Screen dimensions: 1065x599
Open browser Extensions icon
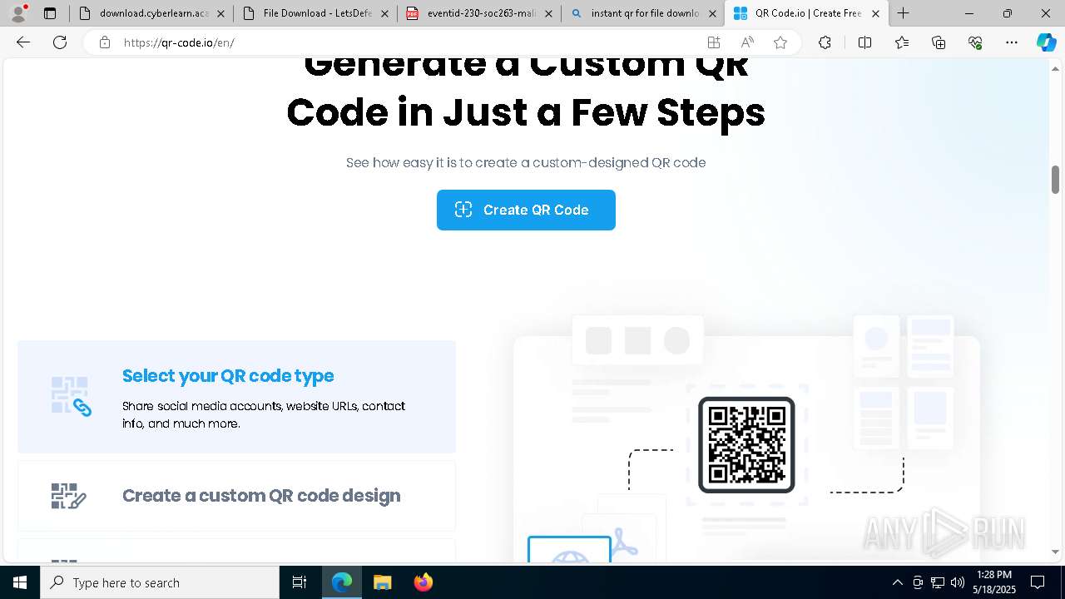(x=825, y=42)
